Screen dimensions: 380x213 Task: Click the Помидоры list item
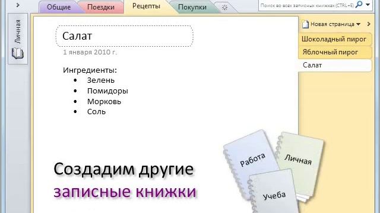pos(107,91)
